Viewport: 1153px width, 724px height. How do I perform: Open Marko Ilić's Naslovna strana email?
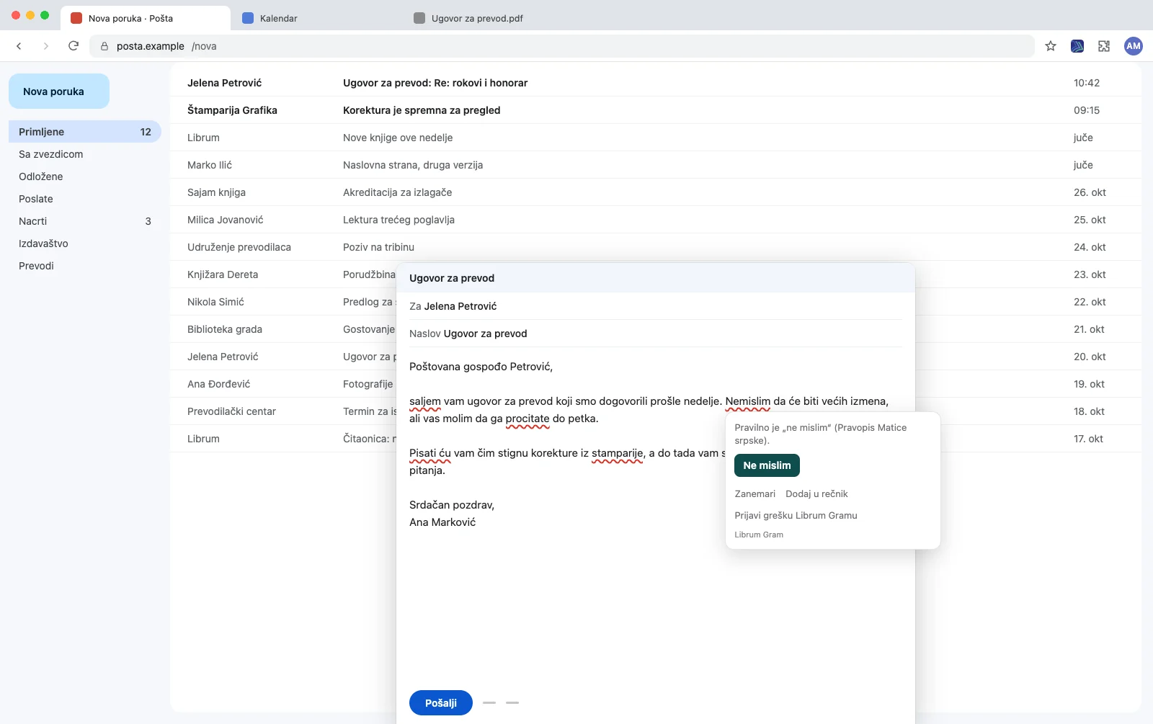tap(656, 165)
